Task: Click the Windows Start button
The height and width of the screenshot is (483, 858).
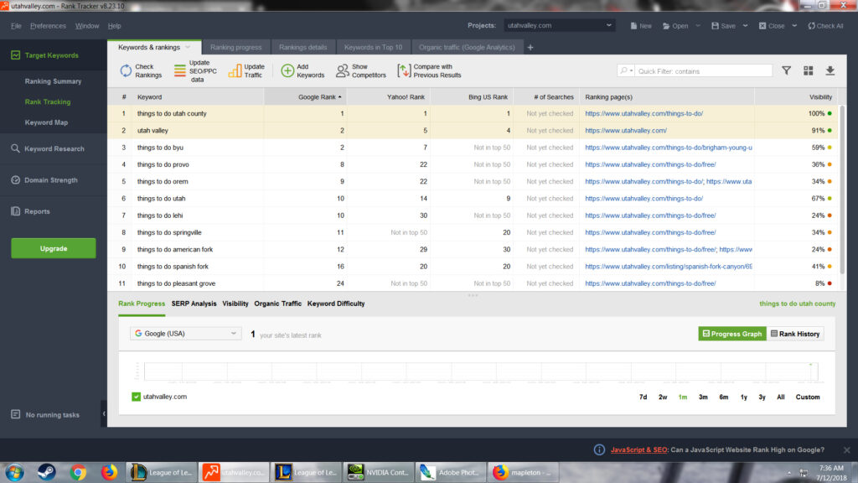Action: coord(14,472)
